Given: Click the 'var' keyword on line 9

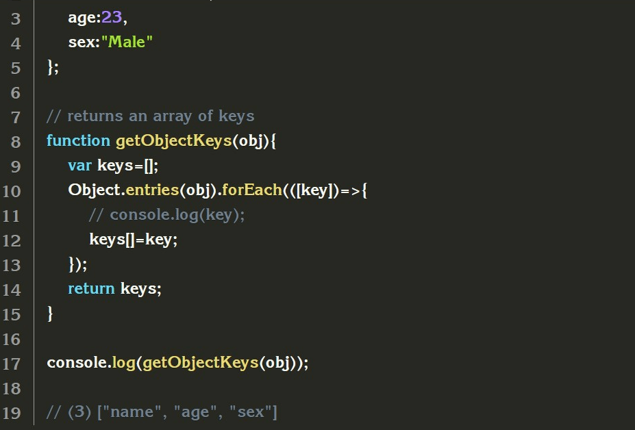Looking at the screenshot, I should 79,166.
